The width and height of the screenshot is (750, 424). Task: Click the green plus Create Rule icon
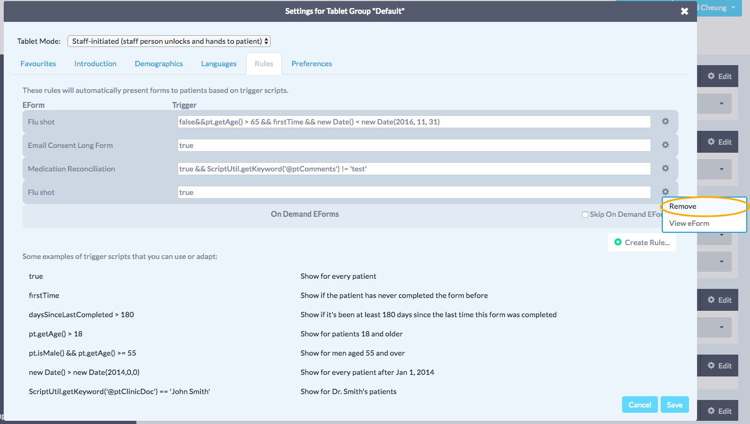618,242
